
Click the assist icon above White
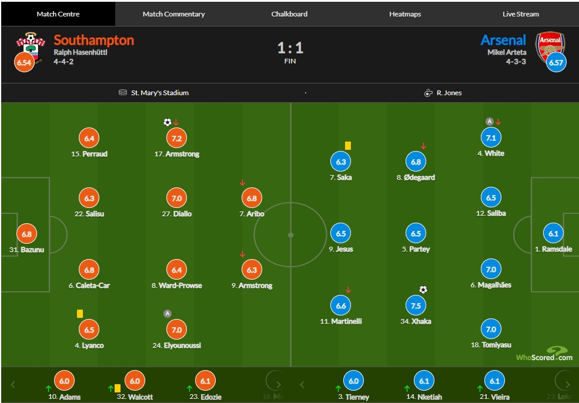[x=490, y=122]
